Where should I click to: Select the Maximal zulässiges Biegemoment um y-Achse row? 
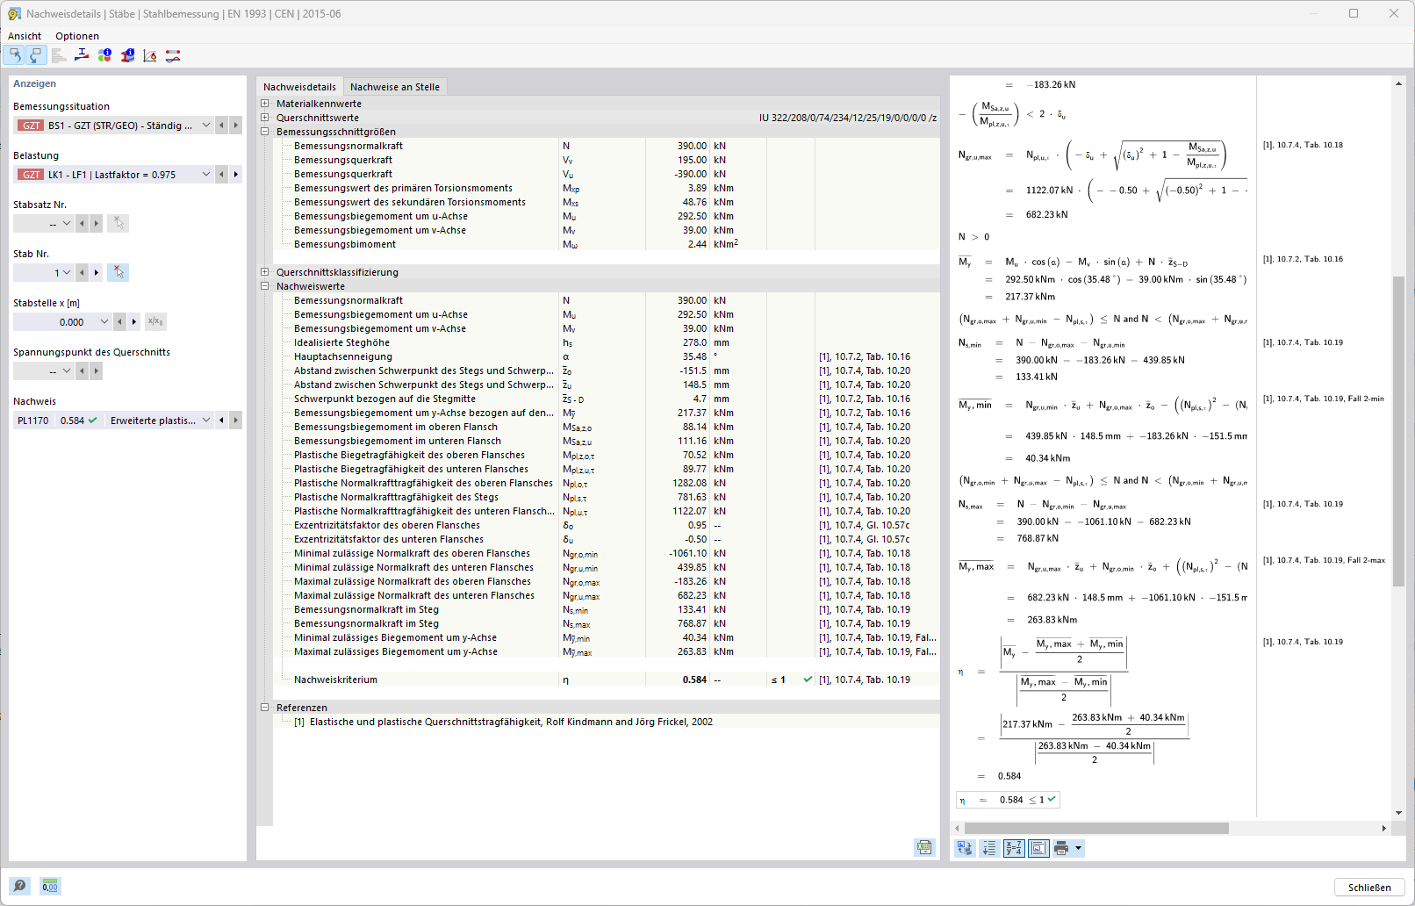[x=606, y=651]
